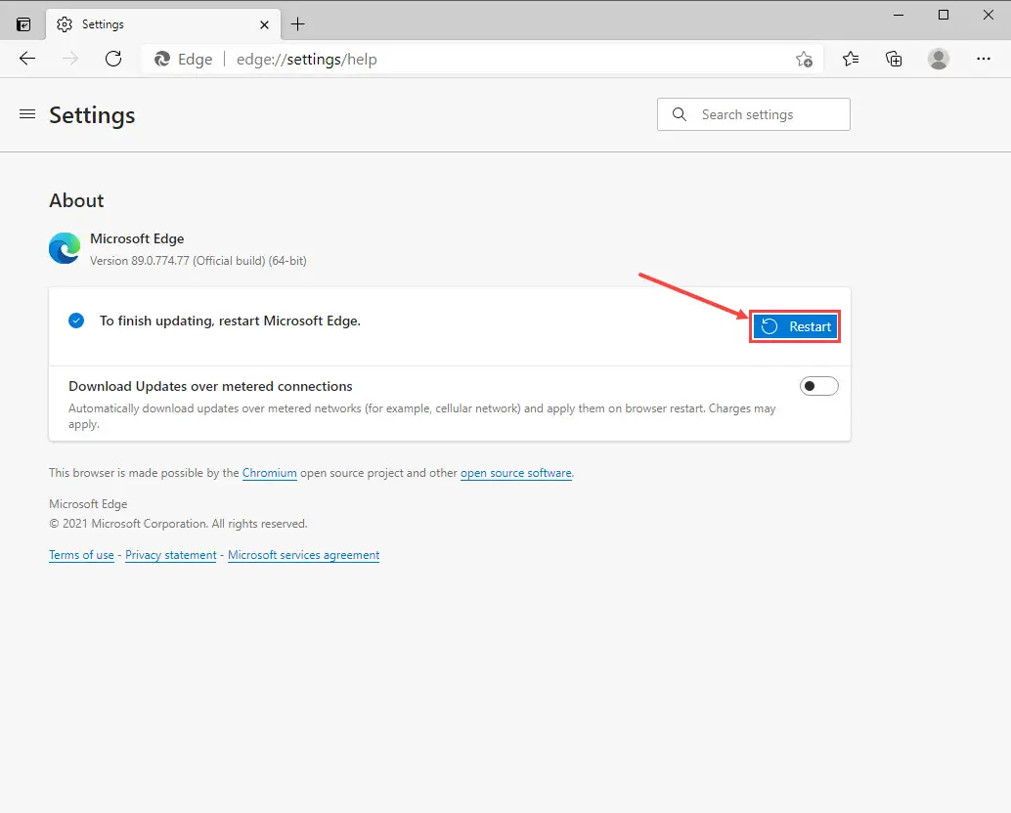The height and width of the screenshot is (813, 1011).
Task: Focus the Search settings field
Action: tap(754, 114)
